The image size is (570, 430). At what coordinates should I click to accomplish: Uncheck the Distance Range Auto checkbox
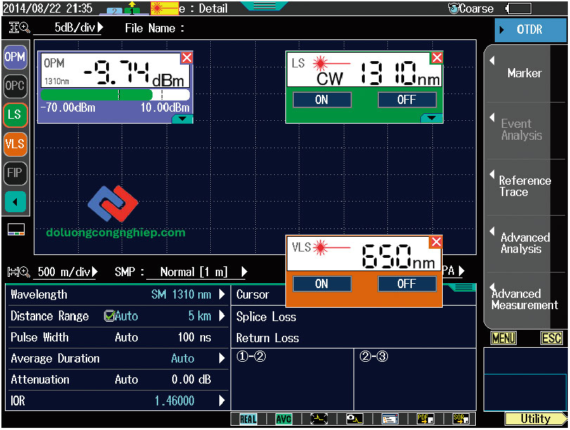109,316
